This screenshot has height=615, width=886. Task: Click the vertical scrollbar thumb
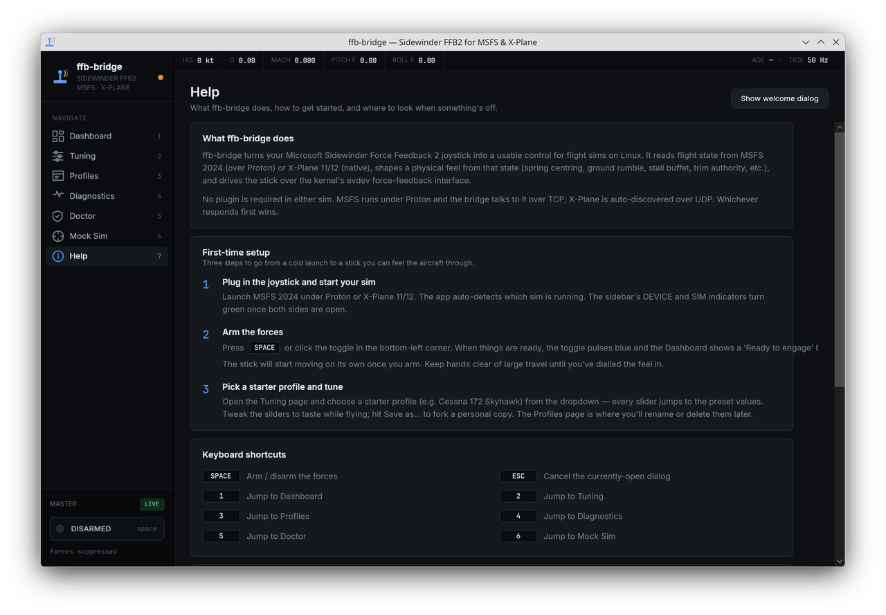pyautogui.click(x=840, y=259)
